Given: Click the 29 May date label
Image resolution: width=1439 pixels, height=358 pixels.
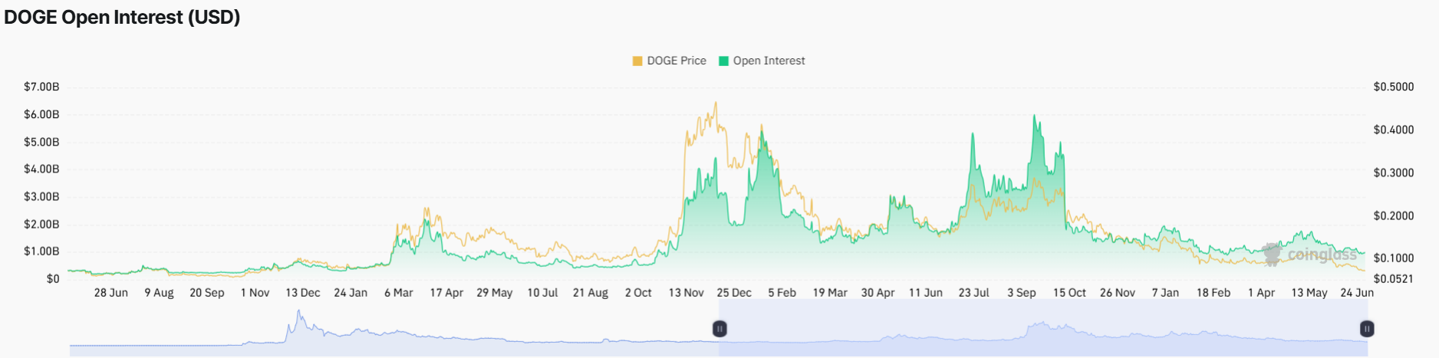Looking at the screenshot, I should pyautogui.click(x=495, y=293).
